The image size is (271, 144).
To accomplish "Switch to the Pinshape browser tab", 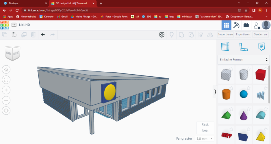I will tap(25, 3).
